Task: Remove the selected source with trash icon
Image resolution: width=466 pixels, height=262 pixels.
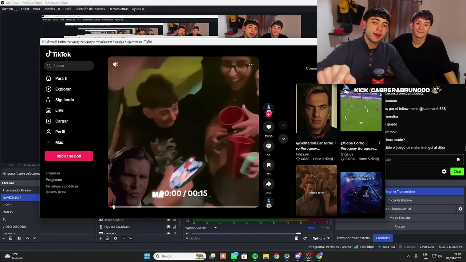Action: [x=107, y=238]
